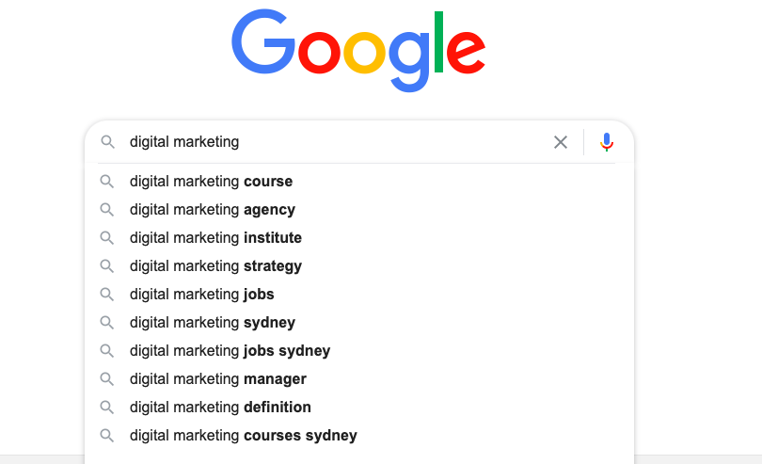Viewport: 762px width, 464px height.
Task: Select suggestion 'digital marketing jobs'
Action: 201,295
